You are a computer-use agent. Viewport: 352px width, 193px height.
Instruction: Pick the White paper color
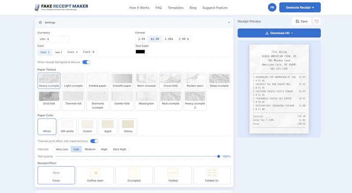(x=47, y=127)
